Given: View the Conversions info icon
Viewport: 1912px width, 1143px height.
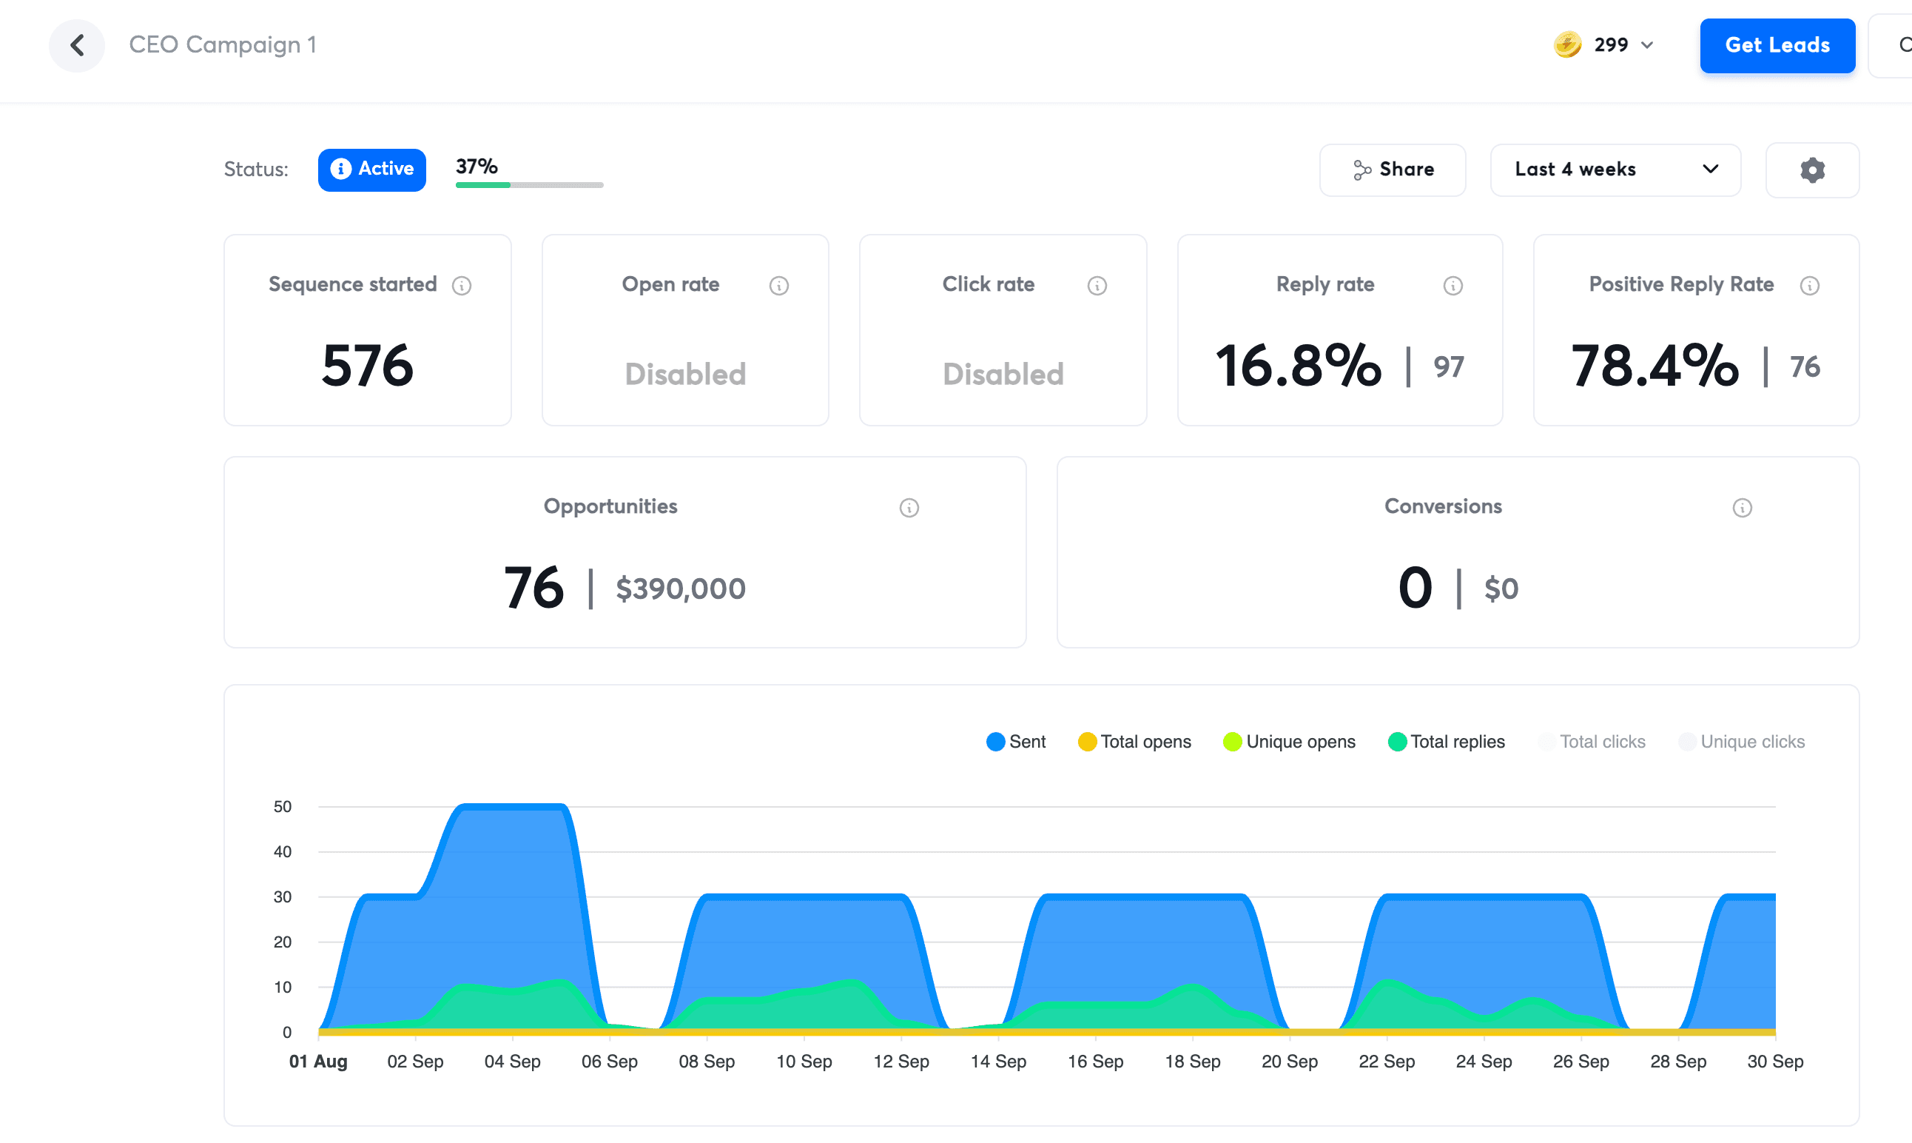Looking at the screenshot, I should [x=1743, y=508].
